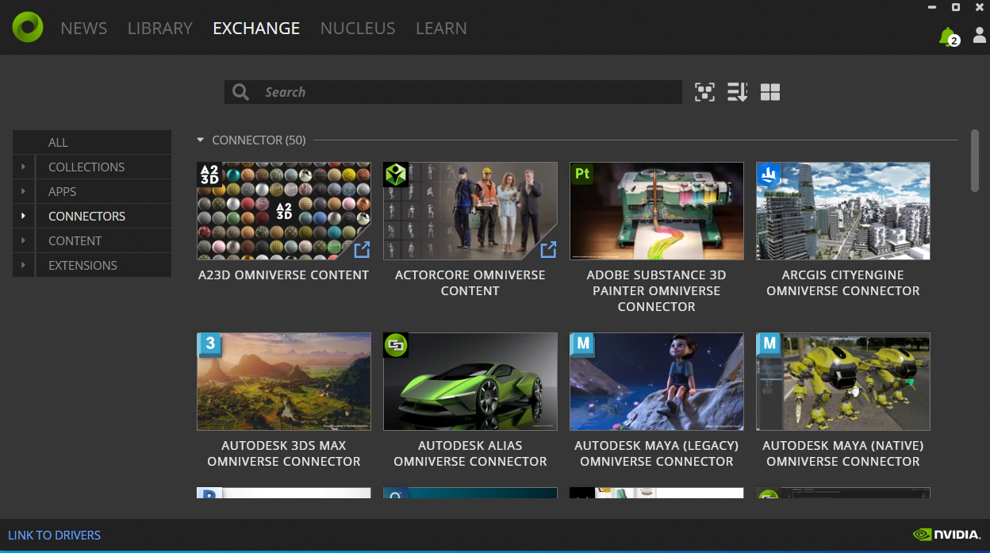This screenshot has height=553, width=990.
Task: Click AUTODESK 3DS MAX OMNIVERSE CONNECTOR title
Action: pos(284,454)
